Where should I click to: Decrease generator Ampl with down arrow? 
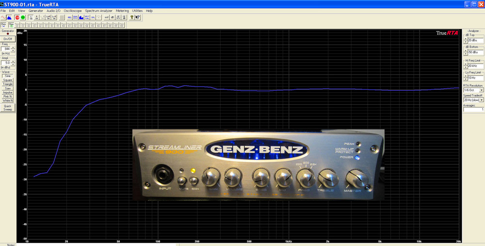tap(13, 65)
